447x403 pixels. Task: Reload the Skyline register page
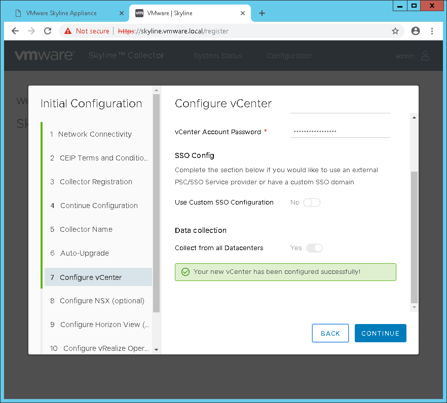coord(48,31)
